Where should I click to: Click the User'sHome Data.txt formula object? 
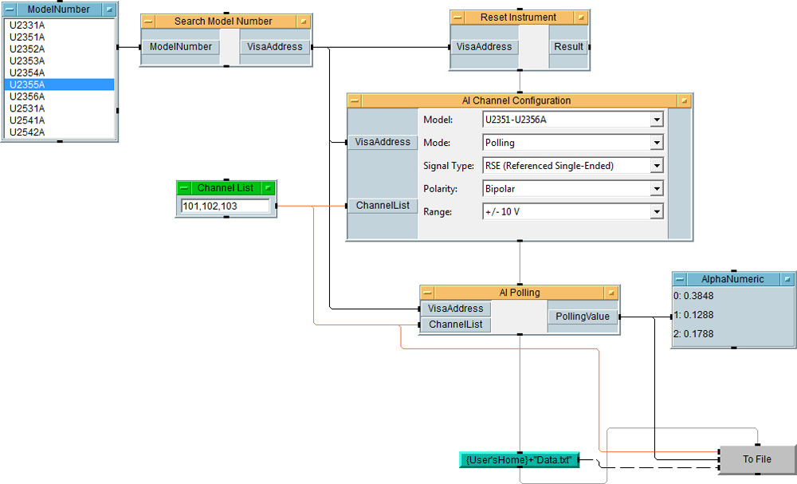519,460
